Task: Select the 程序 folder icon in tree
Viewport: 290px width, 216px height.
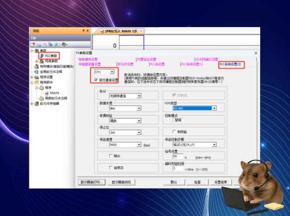Action: tap(42, 87)
